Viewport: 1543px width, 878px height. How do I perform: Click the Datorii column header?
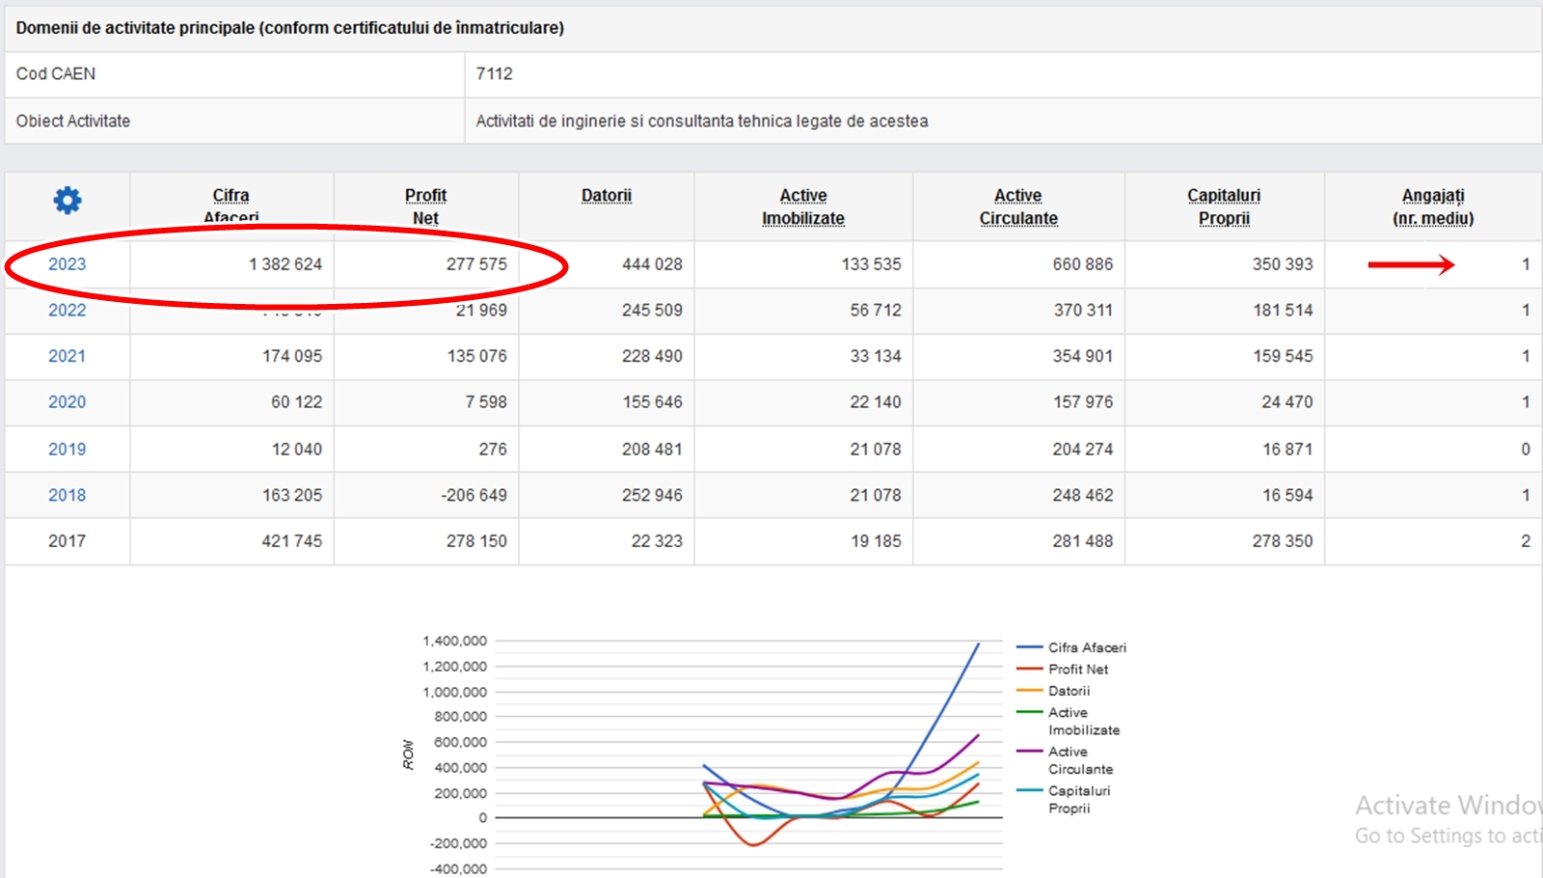click(607, 196)
